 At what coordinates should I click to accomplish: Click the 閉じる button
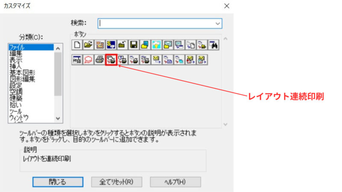pos(58,182)
